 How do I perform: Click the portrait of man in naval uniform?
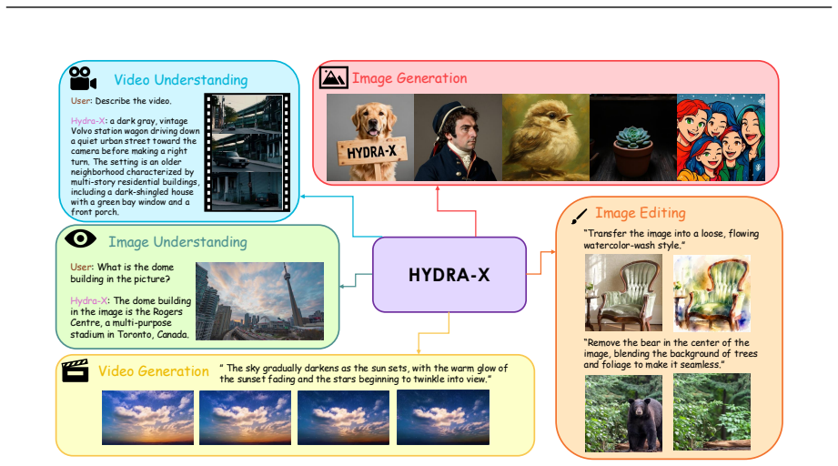click(x=458, y=137)
